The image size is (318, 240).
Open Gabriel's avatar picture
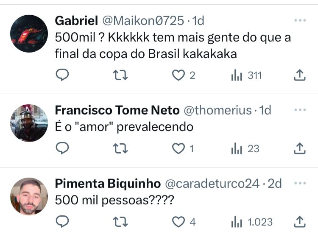pos(29,33)
